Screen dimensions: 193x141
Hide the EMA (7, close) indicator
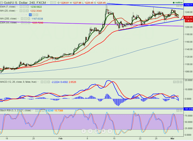(21, 7)
